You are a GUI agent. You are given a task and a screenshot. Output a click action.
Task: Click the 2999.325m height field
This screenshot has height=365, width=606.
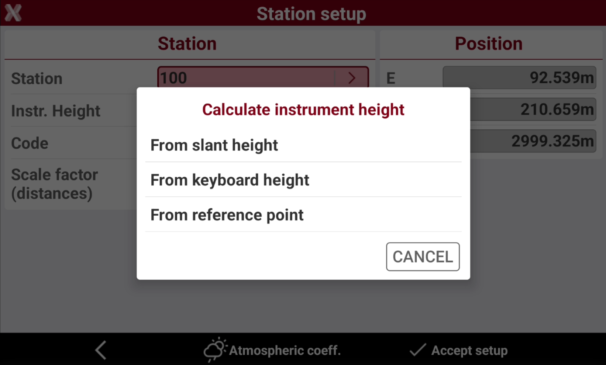533,141
